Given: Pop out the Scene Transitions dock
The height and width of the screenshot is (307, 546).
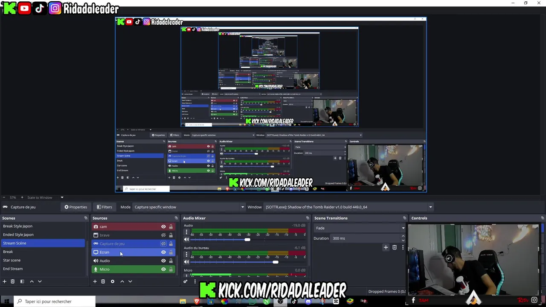Looking at the screenshot, I should pos(405,218).
